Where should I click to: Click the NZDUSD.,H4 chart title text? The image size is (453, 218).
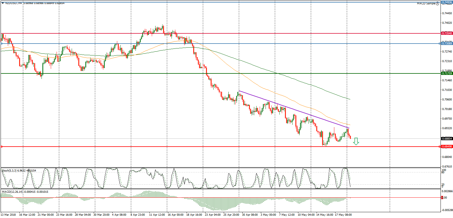click(x=13, y=3)
